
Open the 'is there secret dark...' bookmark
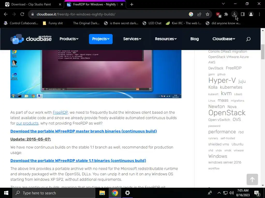click(121, 23)
